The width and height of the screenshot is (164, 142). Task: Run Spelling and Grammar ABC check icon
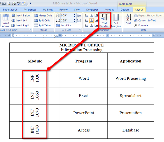[19, 3]
